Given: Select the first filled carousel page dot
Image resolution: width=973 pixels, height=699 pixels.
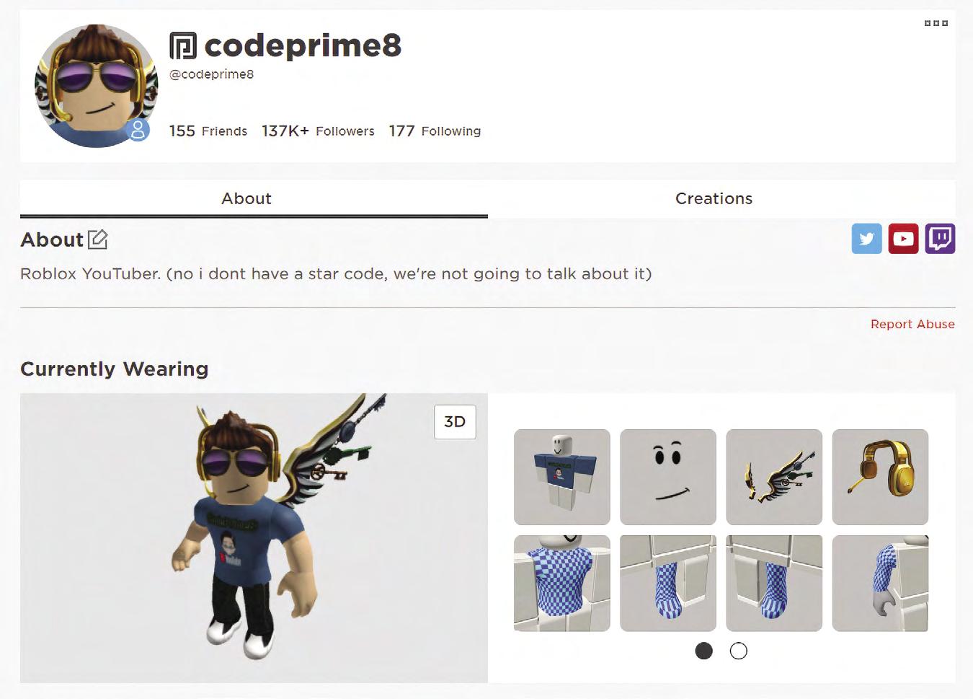Looking at the screenshot, I should (x=703, y=651).
